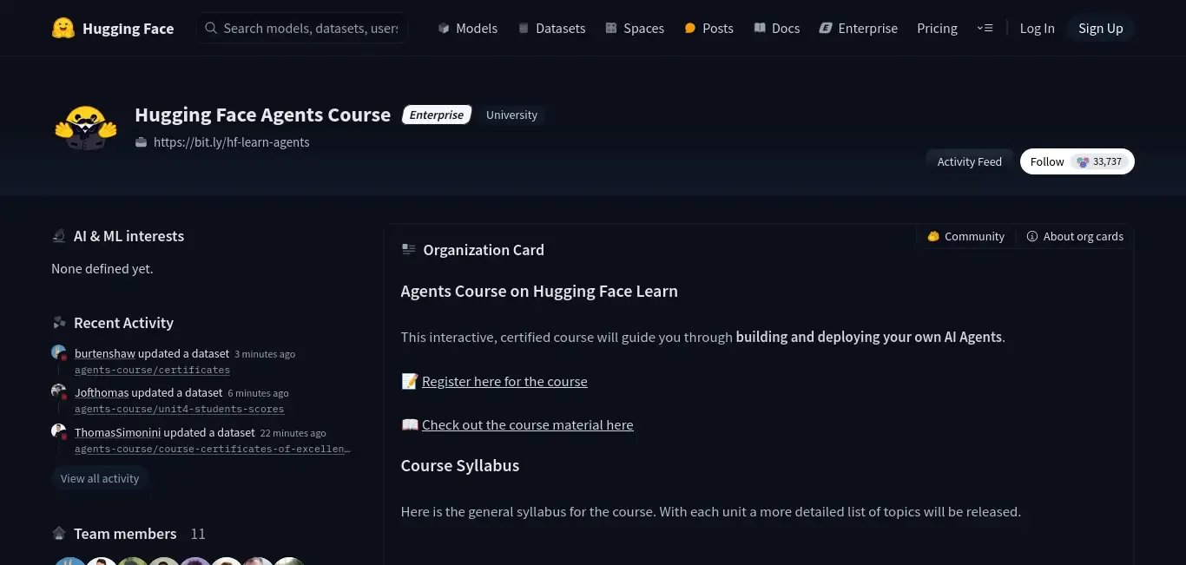Click the Recent Activity heading
1186x565 pixels.
click(123, 323)
